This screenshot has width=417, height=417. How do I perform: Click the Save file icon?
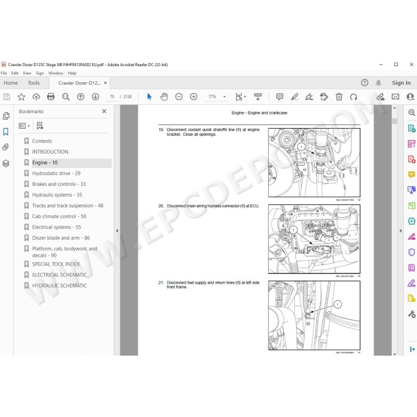(x=7, y=97)
